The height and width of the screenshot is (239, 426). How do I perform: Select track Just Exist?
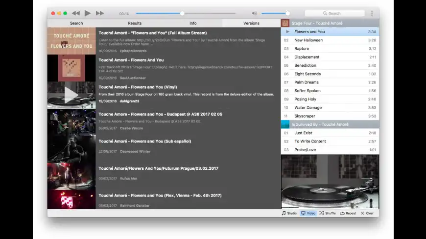(330, 133)
